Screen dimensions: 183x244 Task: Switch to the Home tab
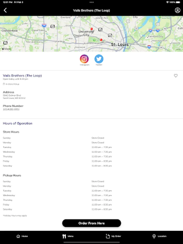(x=22, y=236)
